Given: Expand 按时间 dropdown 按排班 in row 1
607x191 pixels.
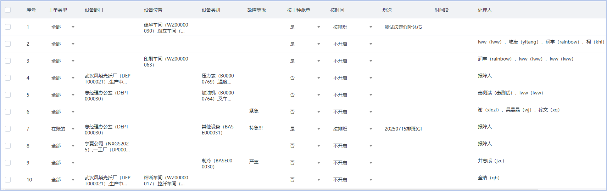Looking at the screenshot, I should tap(353, 27).
